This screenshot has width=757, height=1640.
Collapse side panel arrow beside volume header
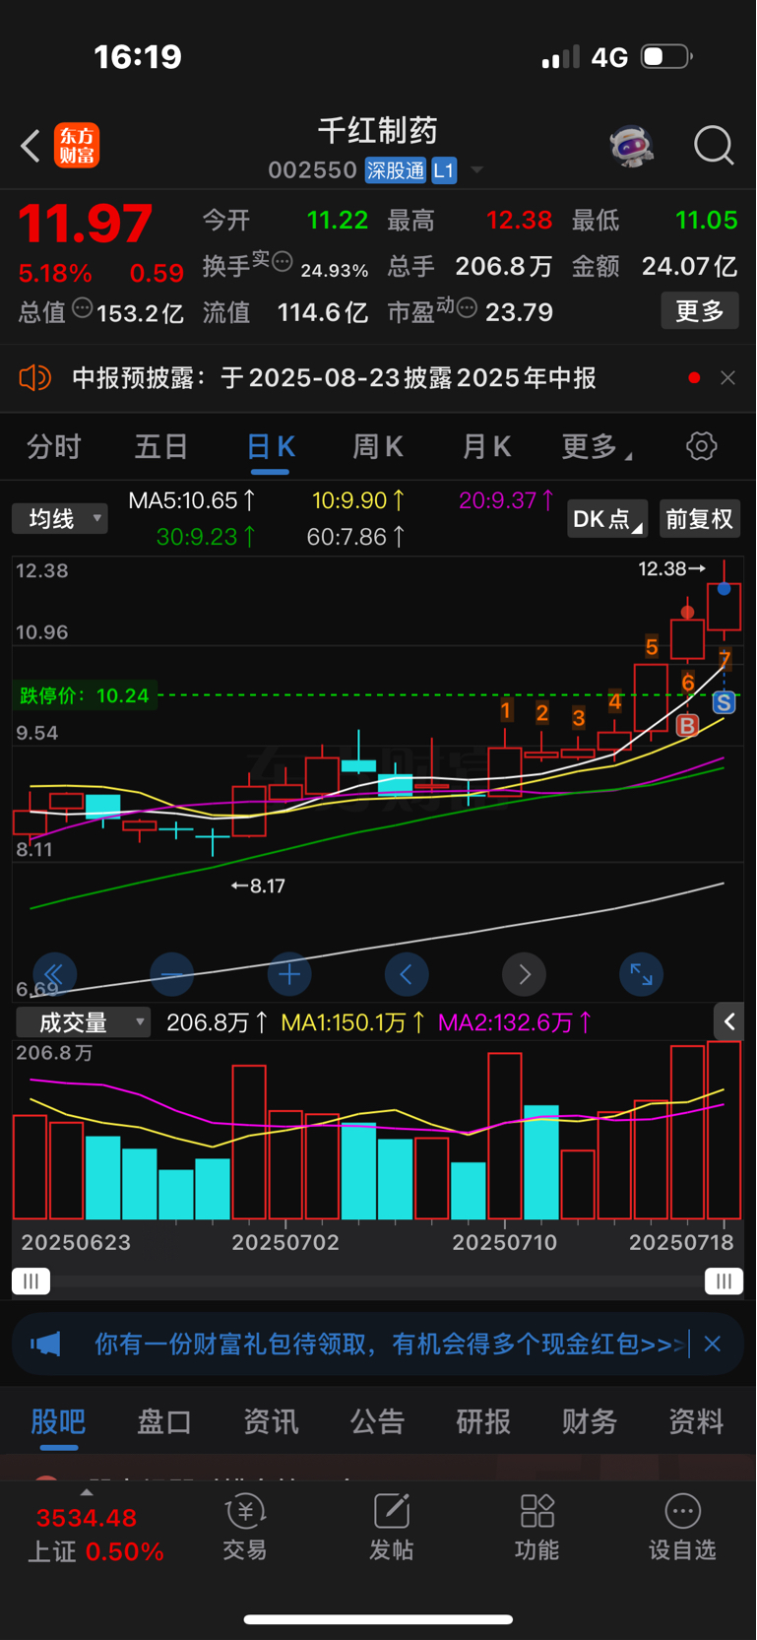[x=728, y=1022]
